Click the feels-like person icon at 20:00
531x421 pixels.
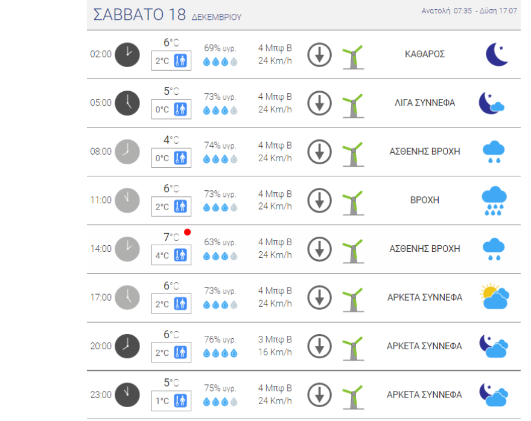coord(180,352)
